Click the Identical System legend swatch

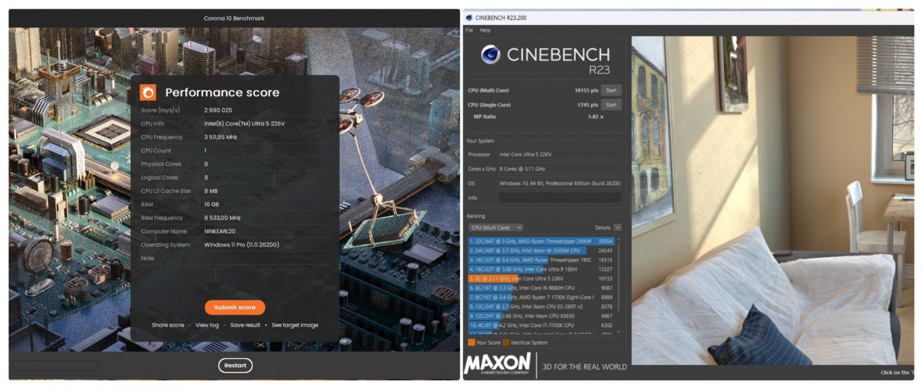pos(506,342)
